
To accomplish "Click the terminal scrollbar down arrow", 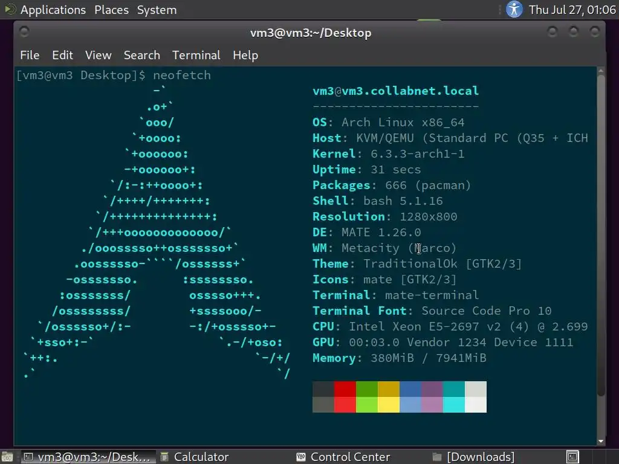I will pyautogui.click(x=601, y=441).
